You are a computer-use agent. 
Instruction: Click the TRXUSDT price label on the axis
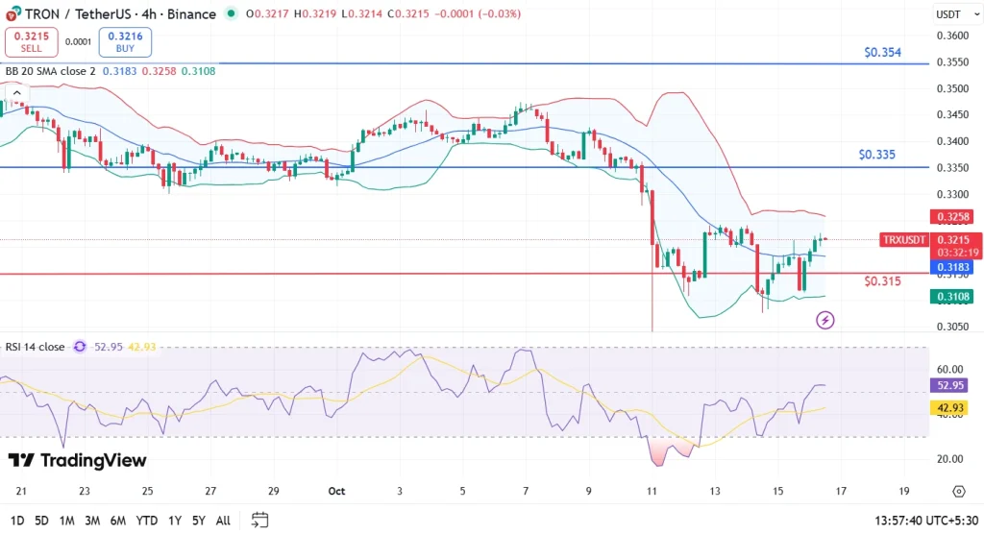903,240
